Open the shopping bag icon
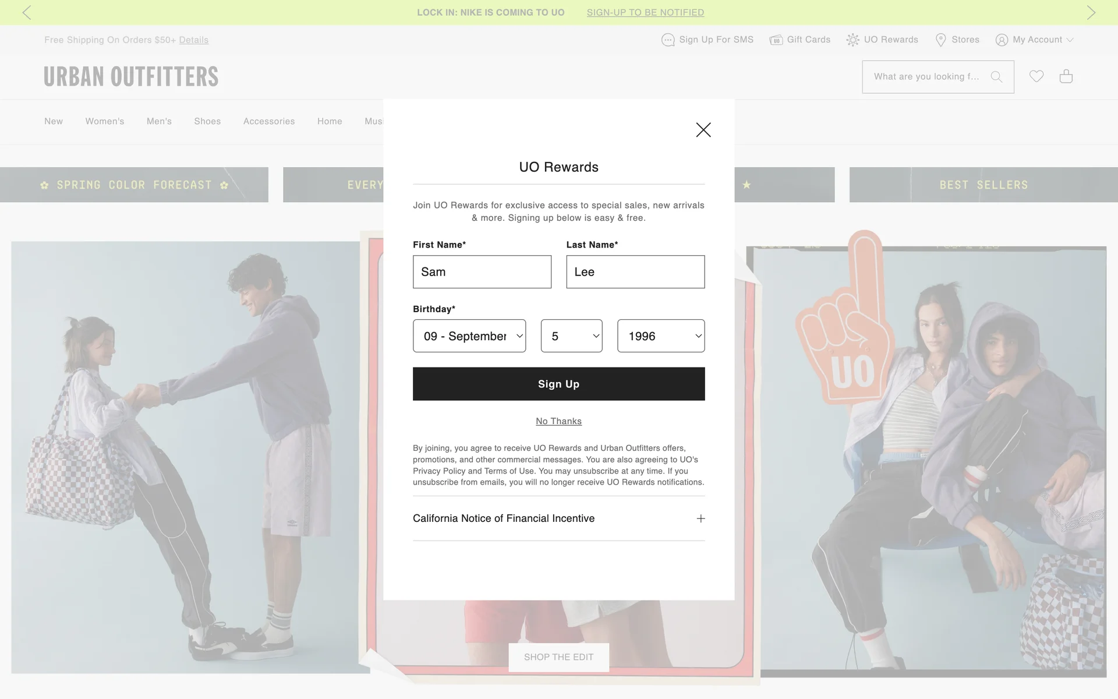Image resolution: width=1118 pixels, height=699 pixels. (1066, 76)
